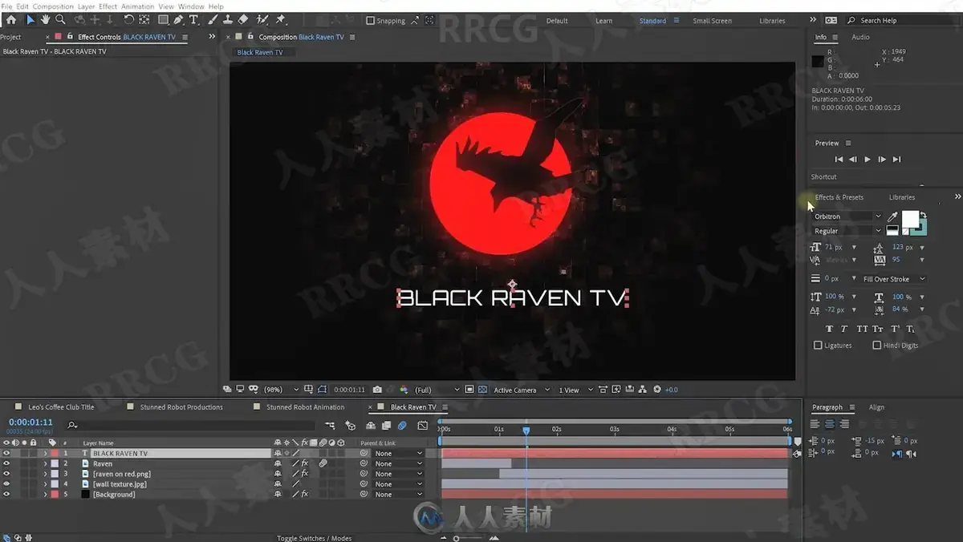963x542 pixels.
Task: Switch to Stunned Robot Productions tab
Action: 181,407
